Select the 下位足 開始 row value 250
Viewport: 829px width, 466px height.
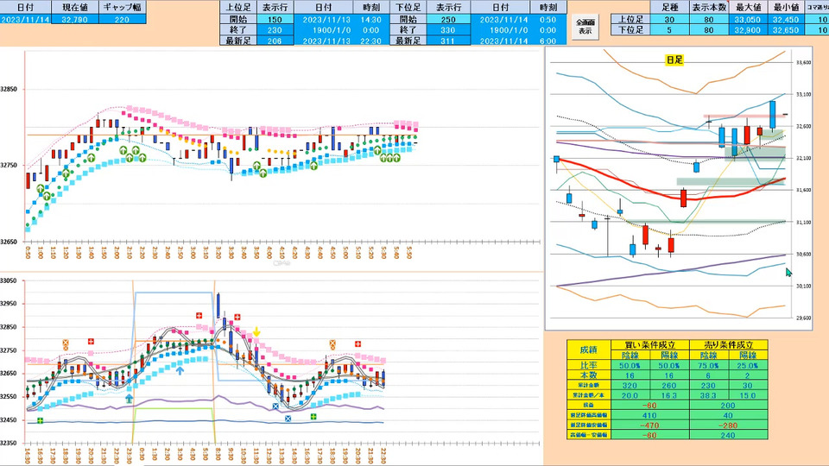coord(448,20)
